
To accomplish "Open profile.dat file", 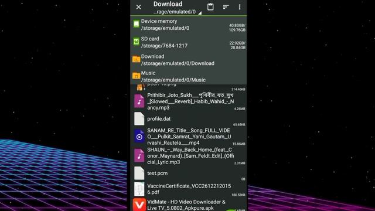I will tap(189, 119).
